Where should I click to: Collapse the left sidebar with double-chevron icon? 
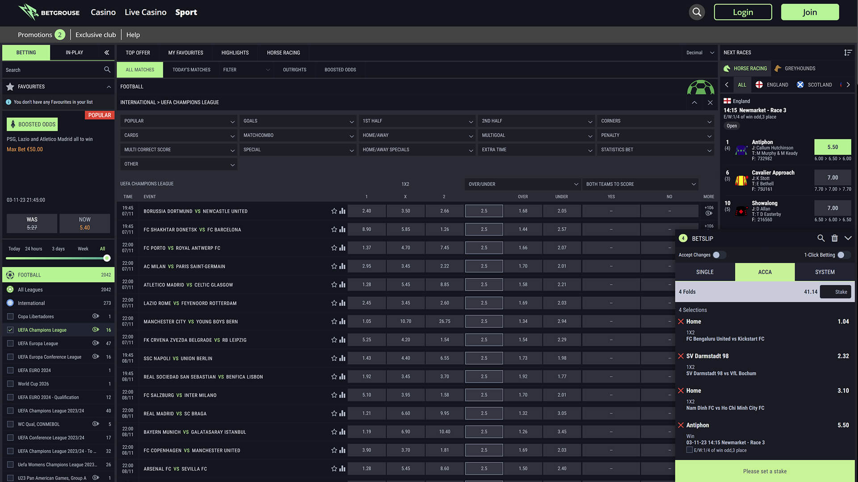[x=106, y=53]
